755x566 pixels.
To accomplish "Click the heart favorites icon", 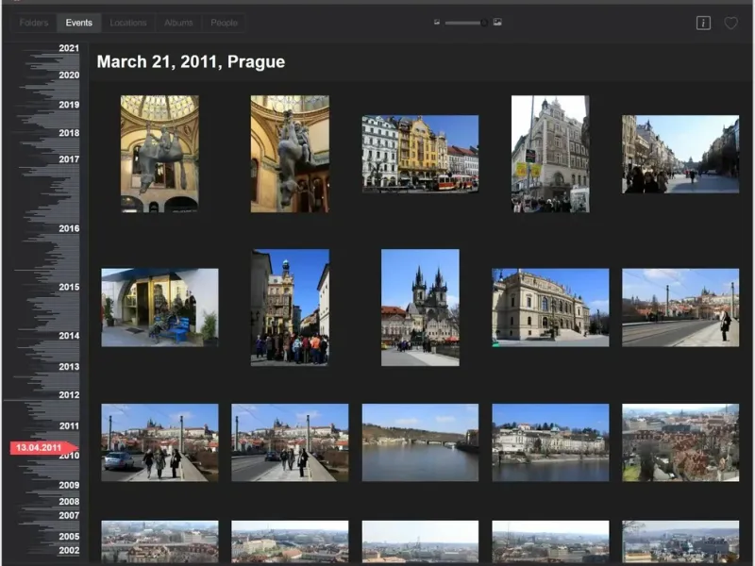I will [730, 23].
